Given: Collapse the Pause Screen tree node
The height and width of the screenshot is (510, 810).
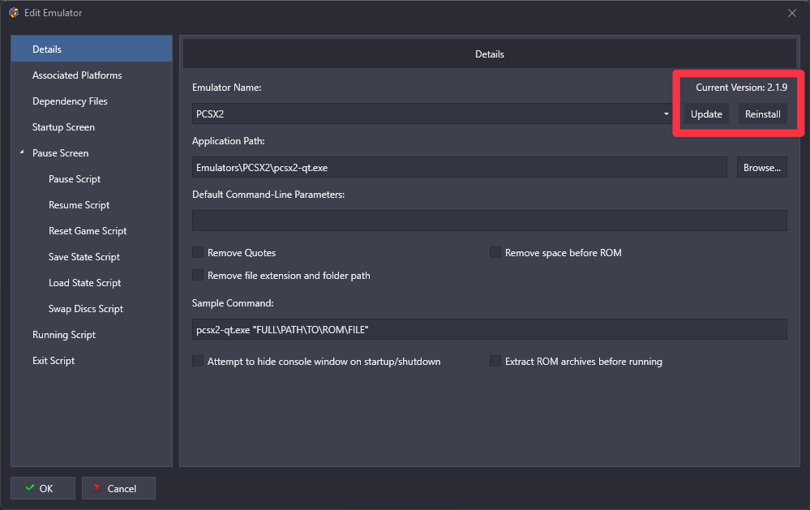Looking at the screenshot, I should [x=22, y=152].
